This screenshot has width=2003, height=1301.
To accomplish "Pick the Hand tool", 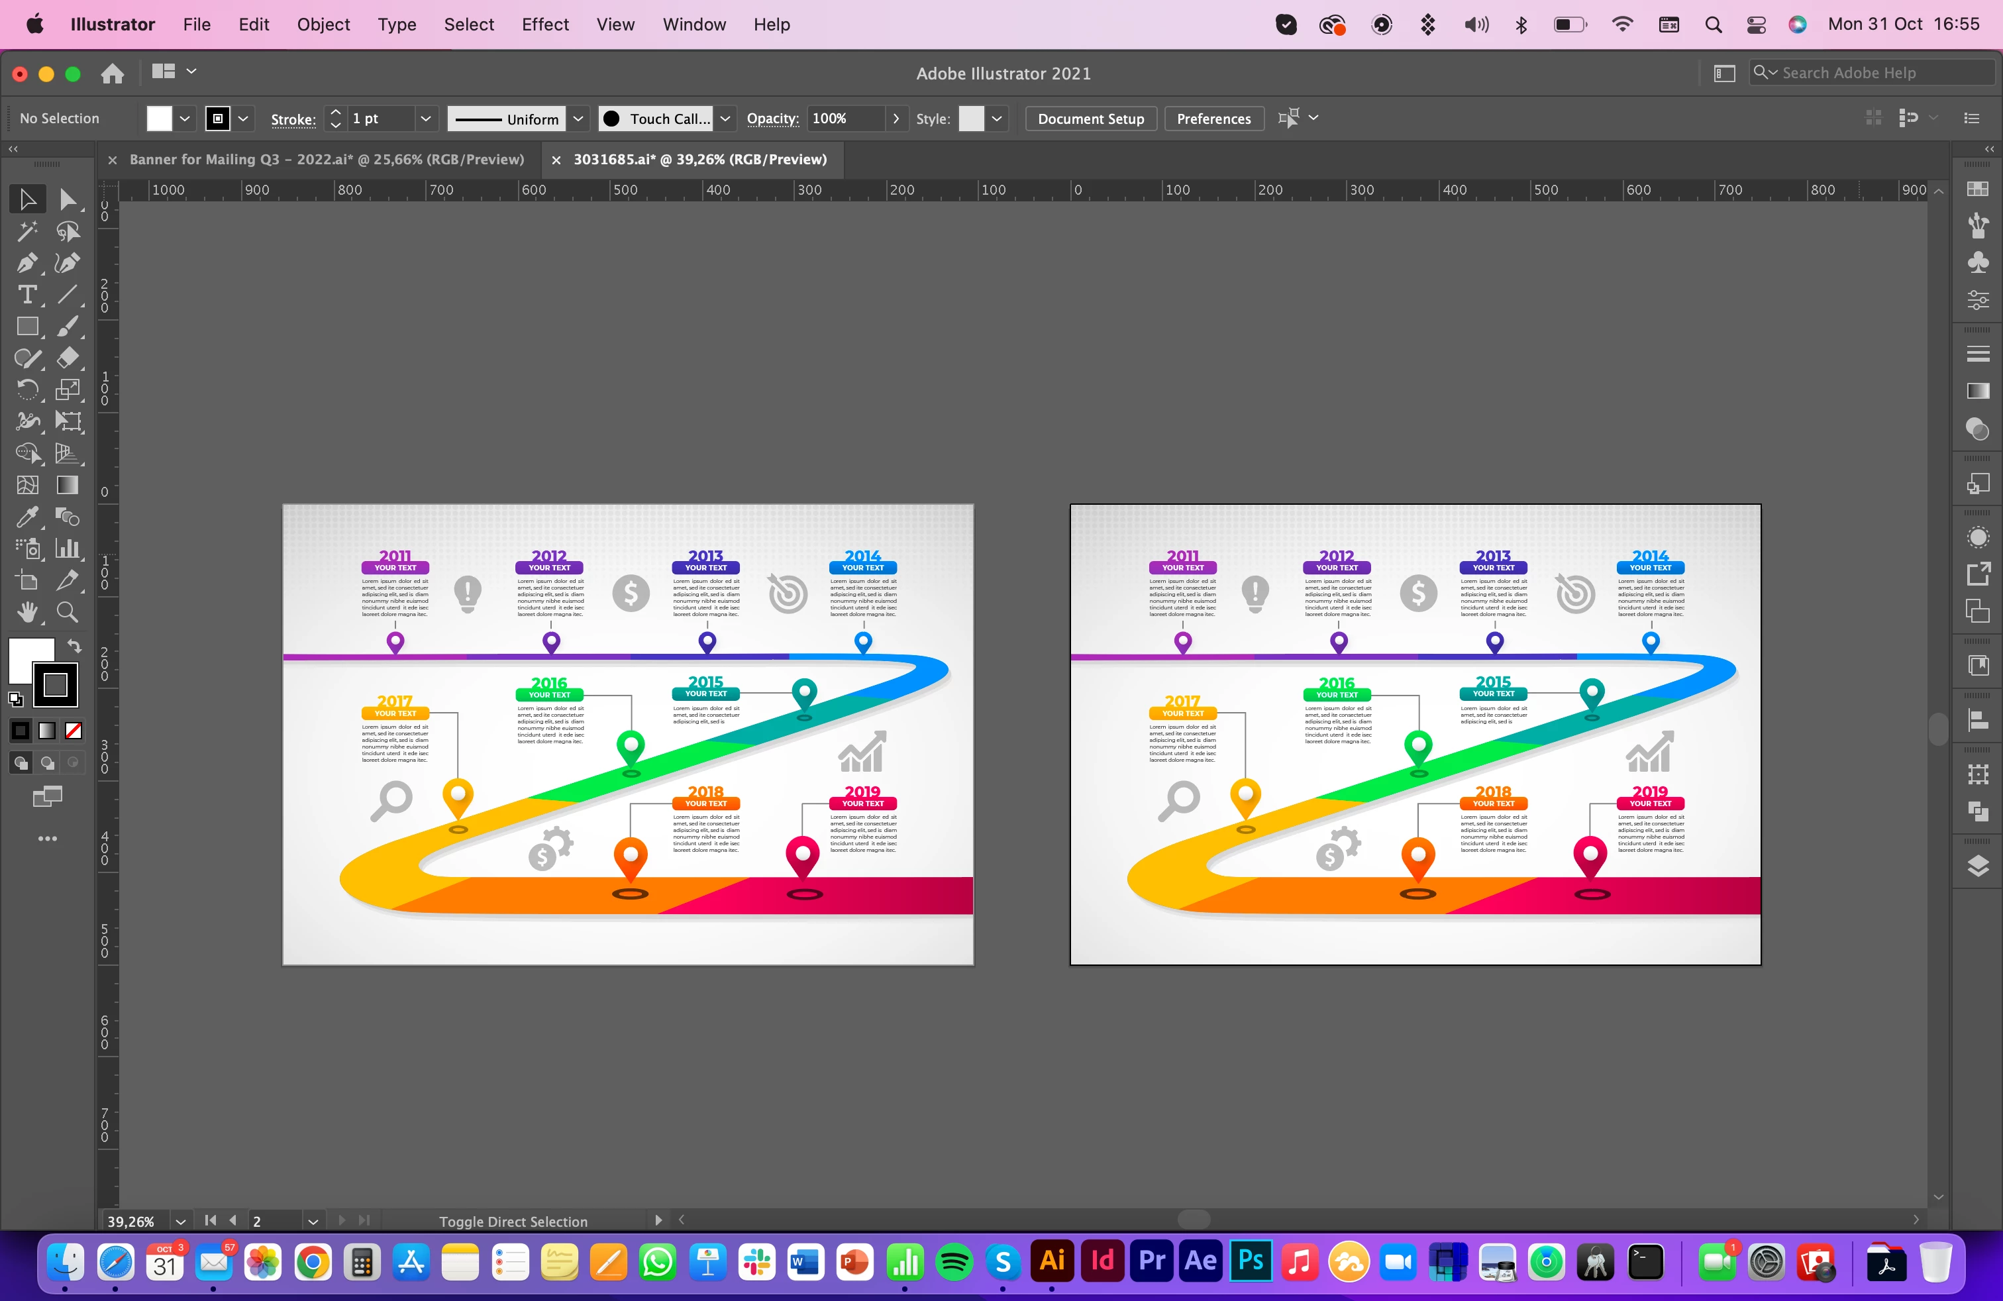I will point(27,612).
